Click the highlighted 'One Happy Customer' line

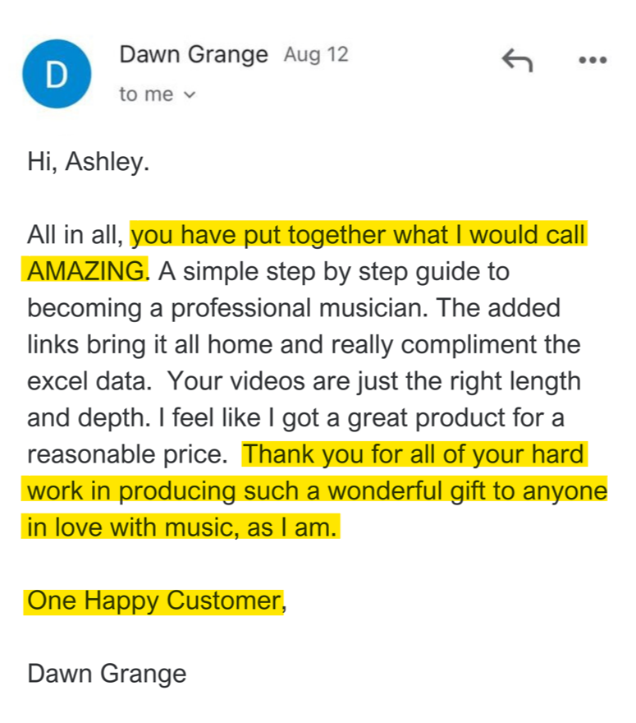tap(154, 601)
